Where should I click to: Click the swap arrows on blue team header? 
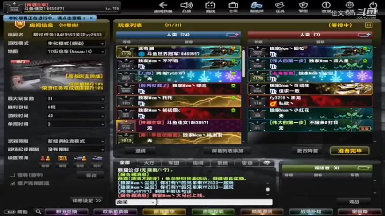point(232,35)
